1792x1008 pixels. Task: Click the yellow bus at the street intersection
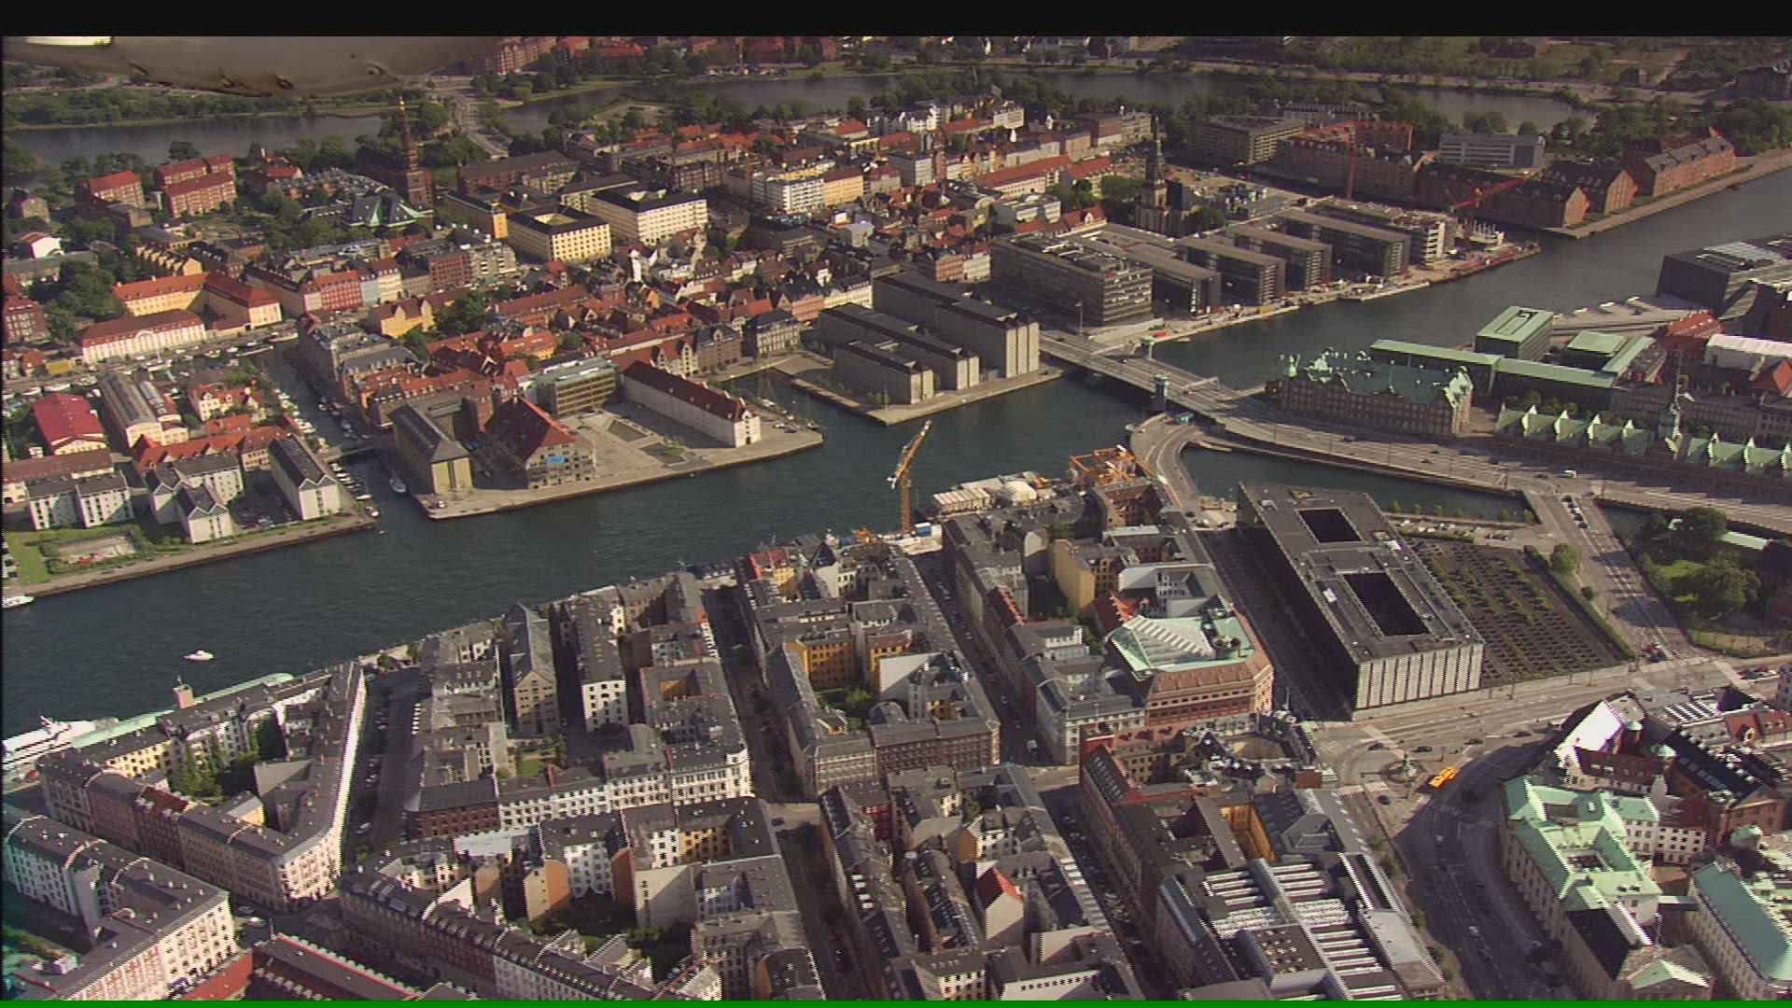[x=1442, y=776]
